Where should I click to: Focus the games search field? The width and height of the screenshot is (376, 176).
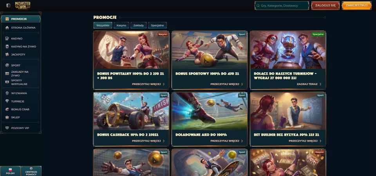point(282,5)
